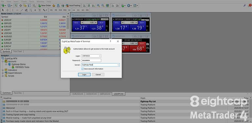Screen dimensions: 252x123
Task: Click the search magnifier icon at top right
Action: pos(244,6)
